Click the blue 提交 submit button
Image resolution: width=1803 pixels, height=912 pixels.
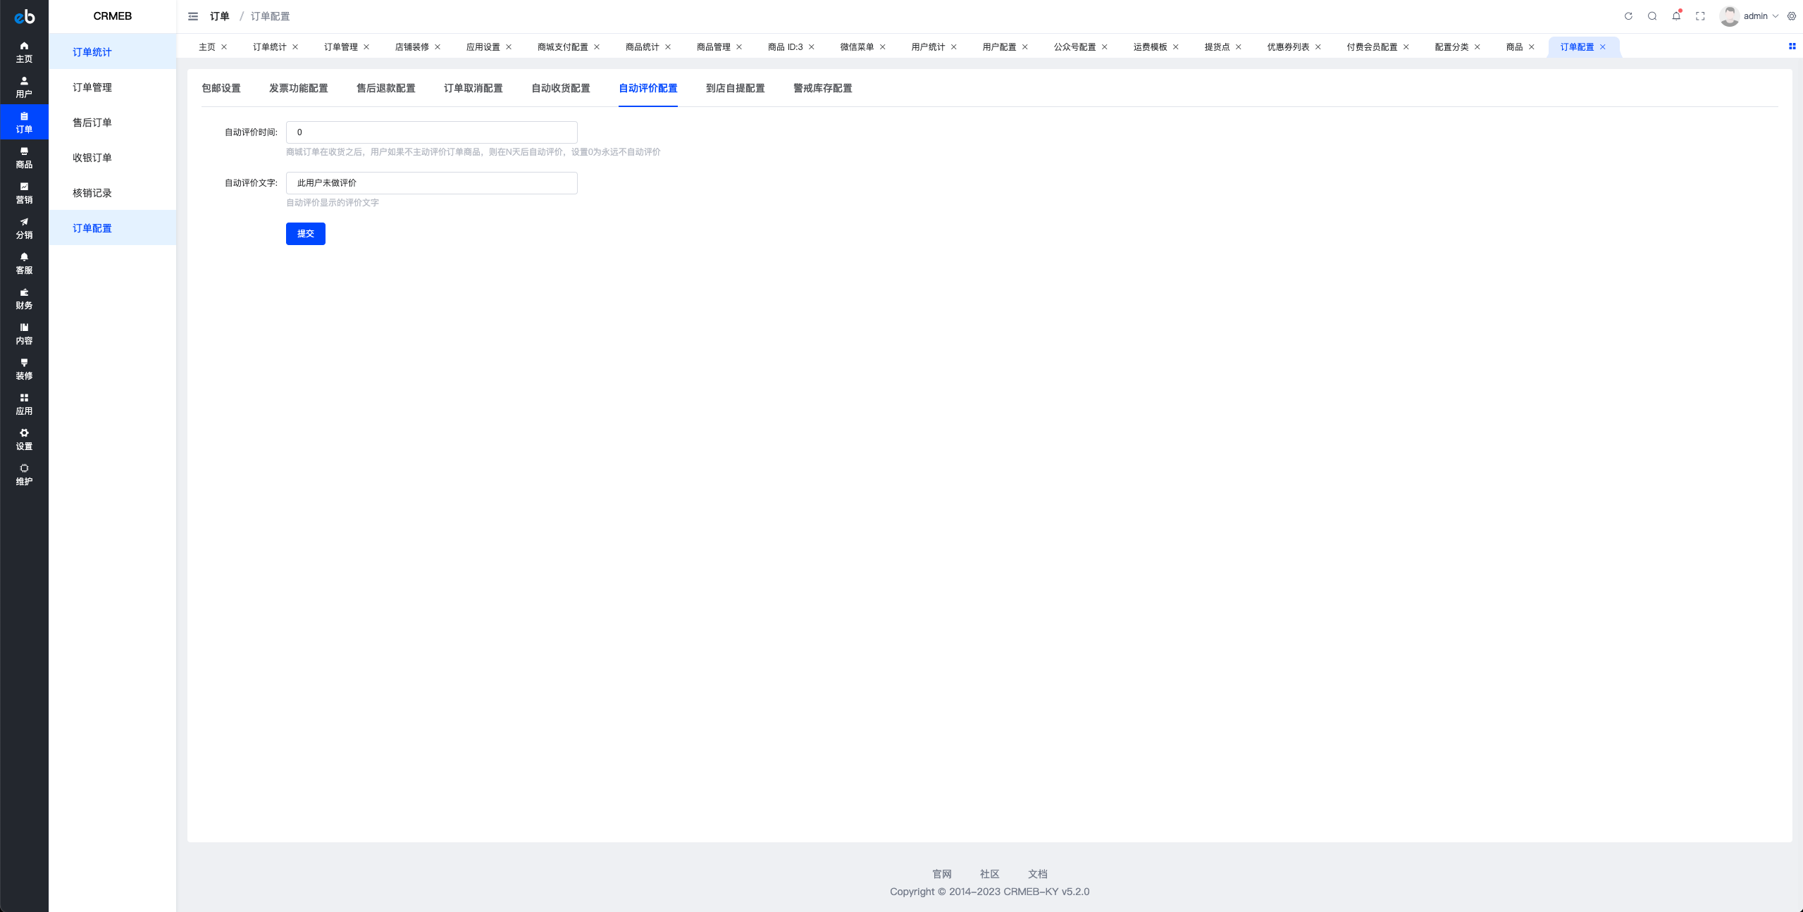[305, 234]
